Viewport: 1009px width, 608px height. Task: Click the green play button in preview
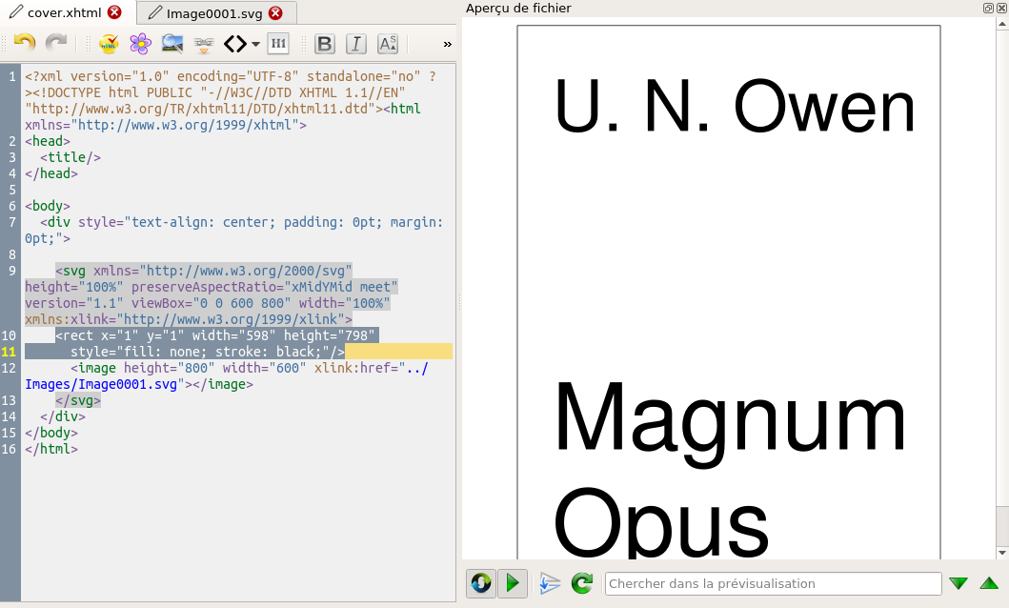[x=513, y=583]
